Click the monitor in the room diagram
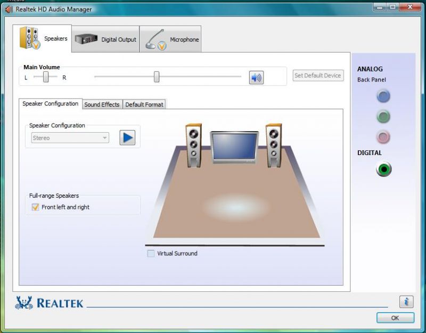Viewport: 426px width, 333px height. 234,147
